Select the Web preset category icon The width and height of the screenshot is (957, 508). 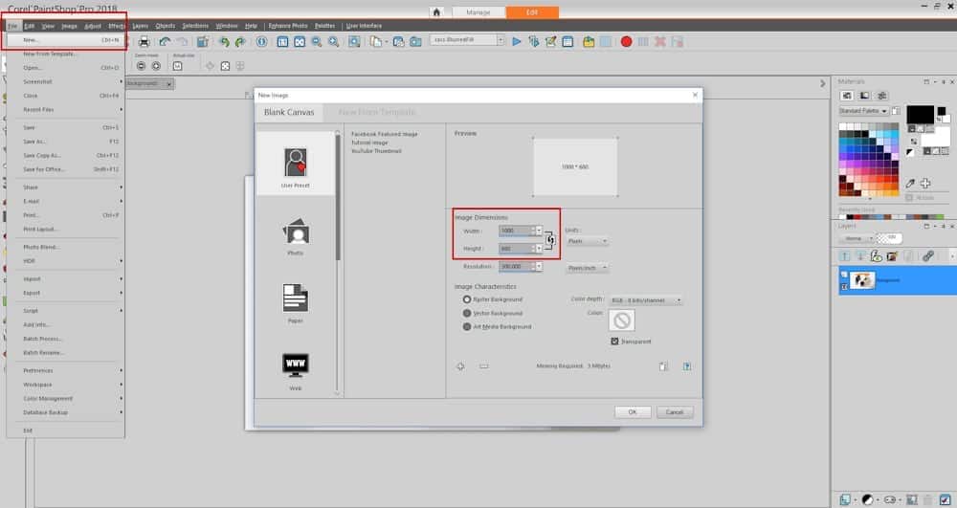(x=295, y=364)
